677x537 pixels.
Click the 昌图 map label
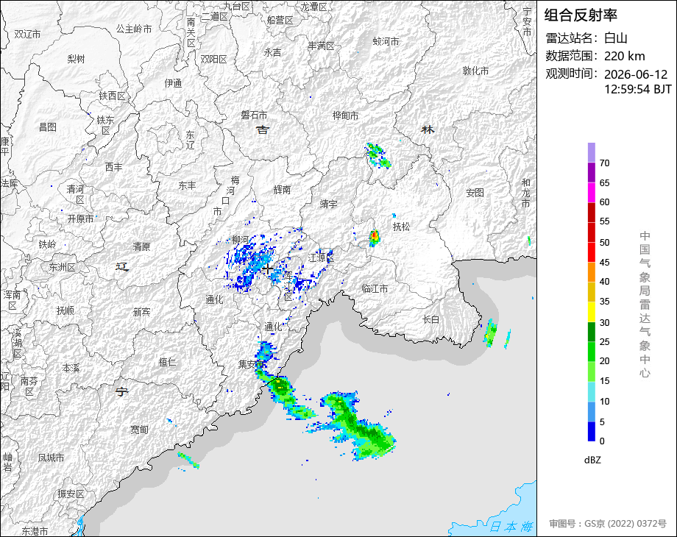tap(48, 127)
